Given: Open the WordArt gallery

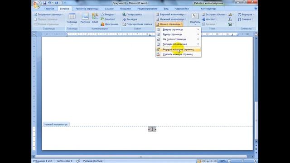Looking at the screenshot, I should pos(210,19).
